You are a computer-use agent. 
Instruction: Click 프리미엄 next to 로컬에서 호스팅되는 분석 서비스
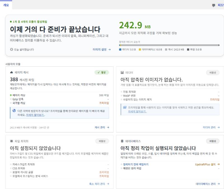[x=104, y=176]
